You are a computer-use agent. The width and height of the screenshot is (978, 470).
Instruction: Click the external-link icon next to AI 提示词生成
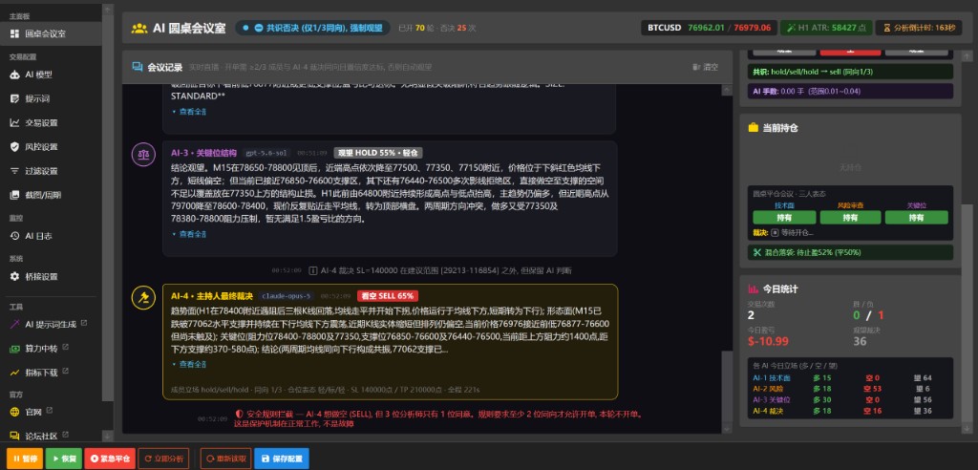click(84, 323)
